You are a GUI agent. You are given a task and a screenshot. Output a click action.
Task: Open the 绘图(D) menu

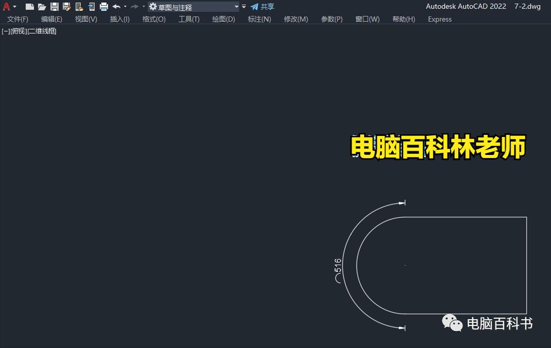[x=223, y=19]
